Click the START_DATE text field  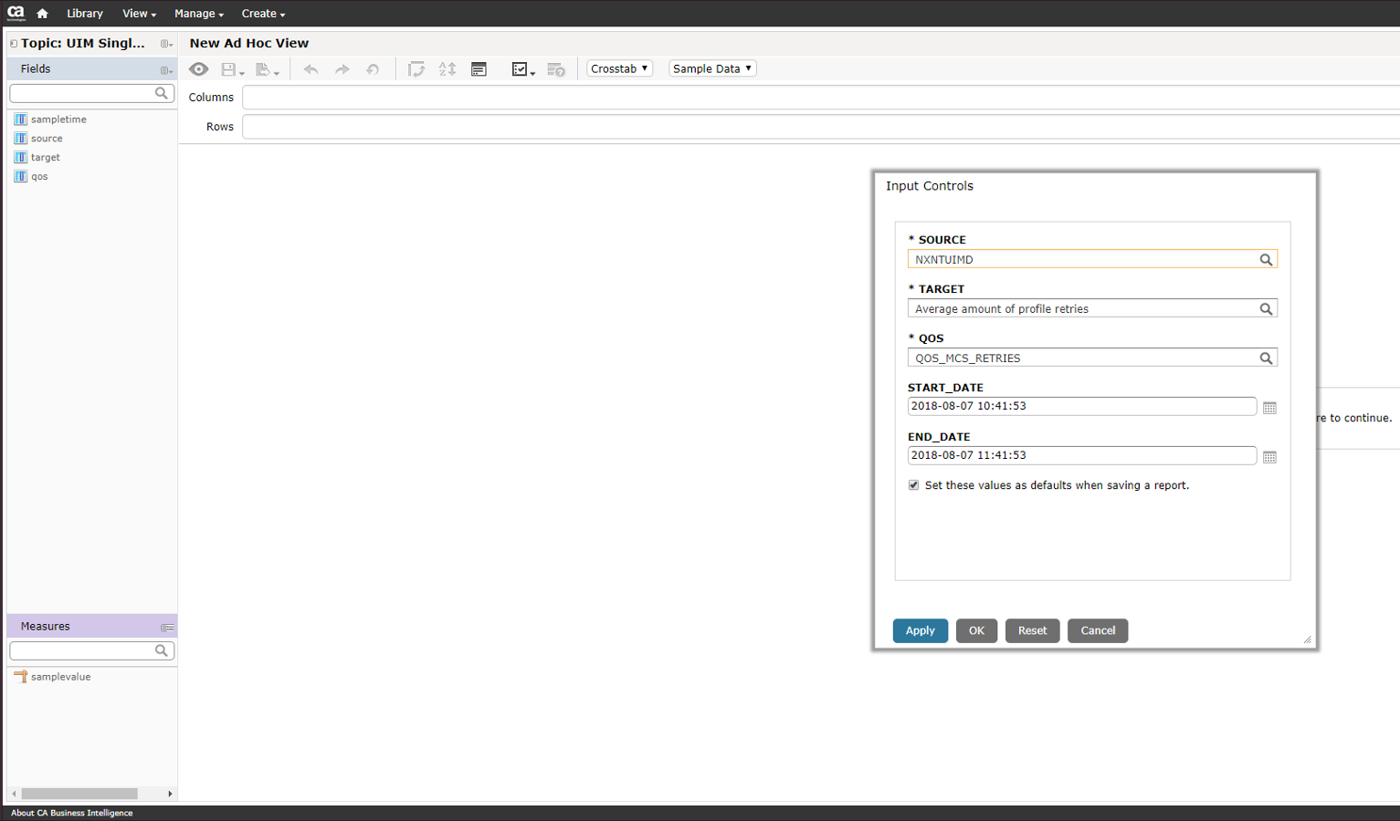pyautogui.click(x=1082, y=406)
